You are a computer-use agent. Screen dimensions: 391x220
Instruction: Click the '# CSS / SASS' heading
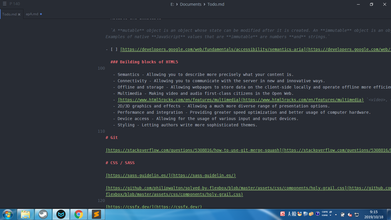tap(120, 163)
